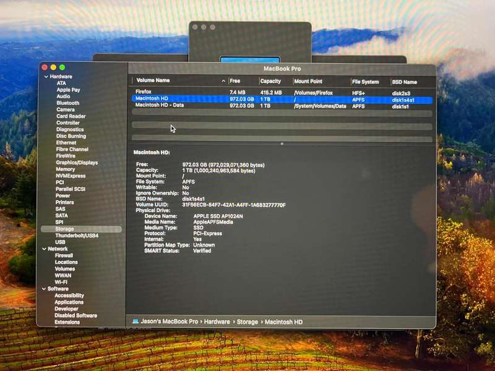This screenshot has height=371, width=495.
Task: Open Diagnostics in the sidebar
Action: (70, 130)
